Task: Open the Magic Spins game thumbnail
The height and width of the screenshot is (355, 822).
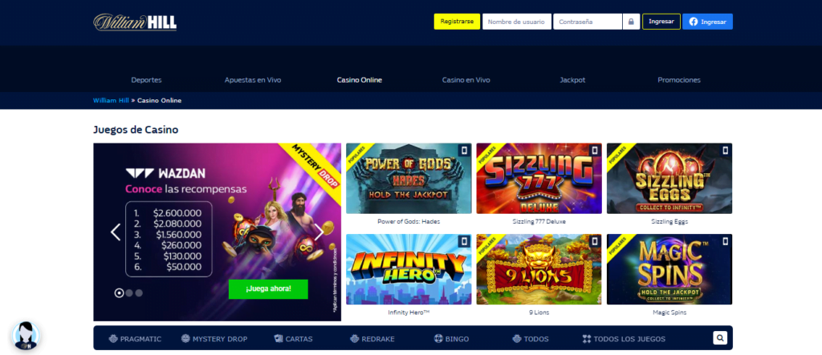Action: [x=669, y=269]
